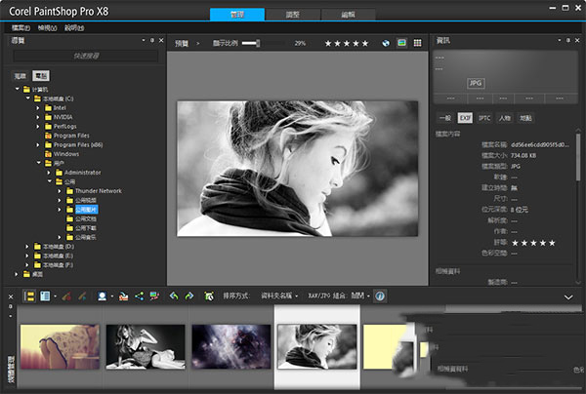Collapse the organizer with the chevron arrow
This screenshot has width=586, height=394.
point(568,297)
